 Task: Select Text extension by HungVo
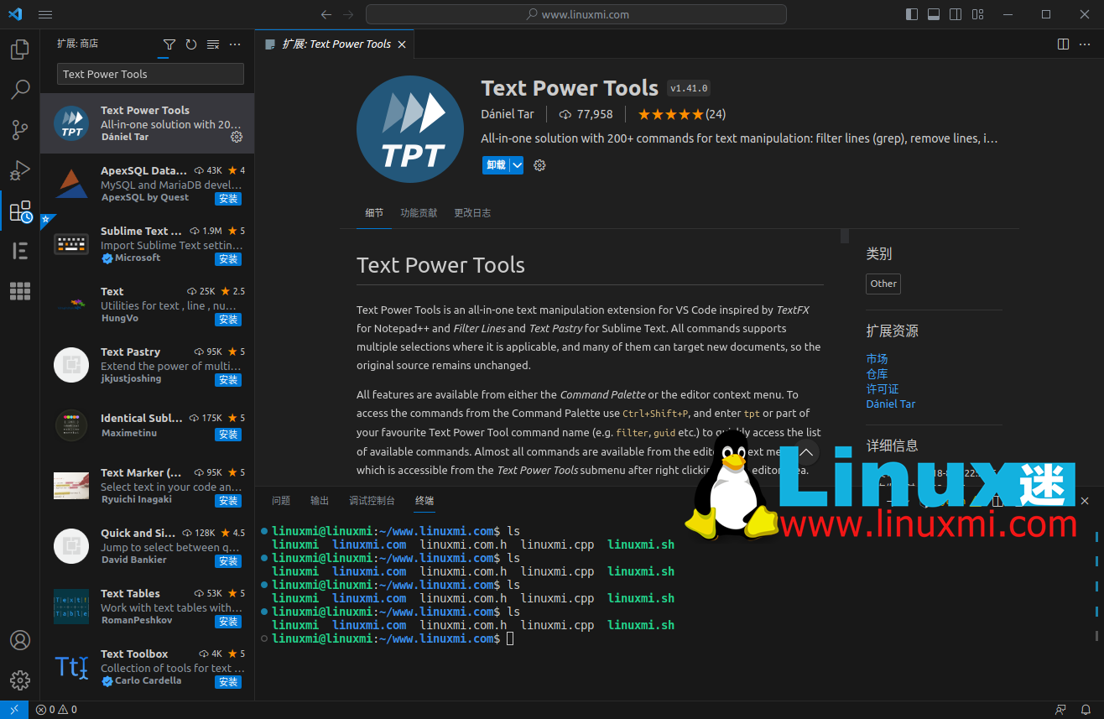coord(147,305)
